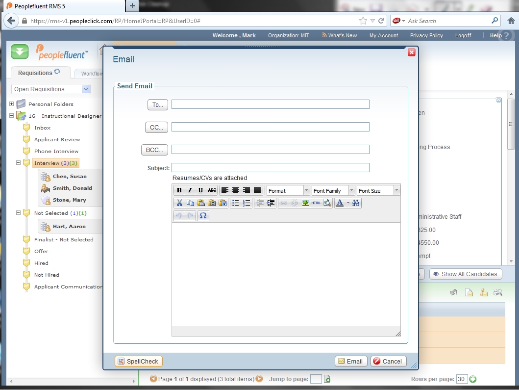Open the text color picker arrow
The width and height of the screenshot is (519, 390).
click(x=348, y=203)
